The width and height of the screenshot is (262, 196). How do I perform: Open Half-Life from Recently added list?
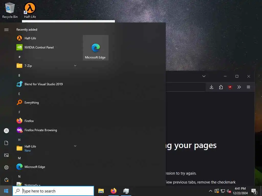(x=47, y=38)
